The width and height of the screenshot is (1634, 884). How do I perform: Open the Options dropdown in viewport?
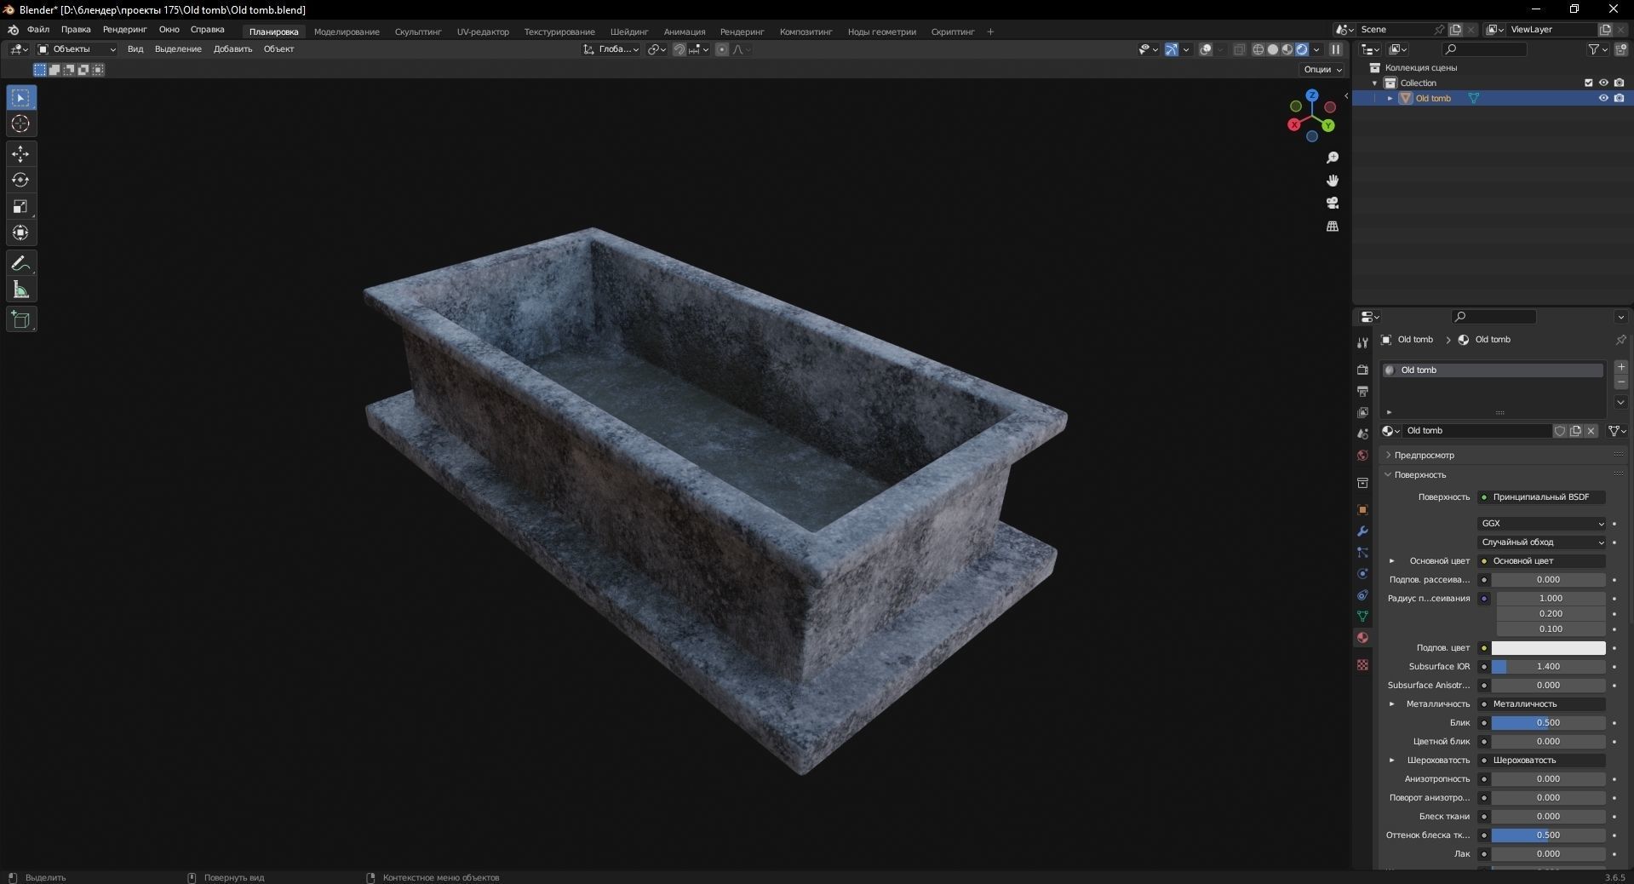[1322, 69]
